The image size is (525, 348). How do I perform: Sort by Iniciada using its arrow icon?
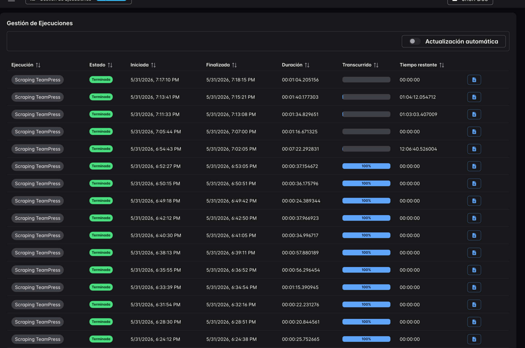(x=153, y=65)
